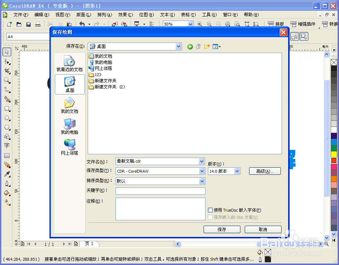339x265 pixels.
Task: Go to 我最近的文档 in places bar
Action: click(70, 63)
